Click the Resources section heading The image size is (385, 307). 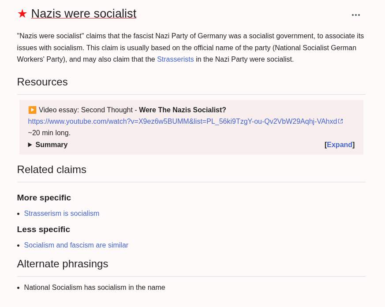[x=42, y=82]
